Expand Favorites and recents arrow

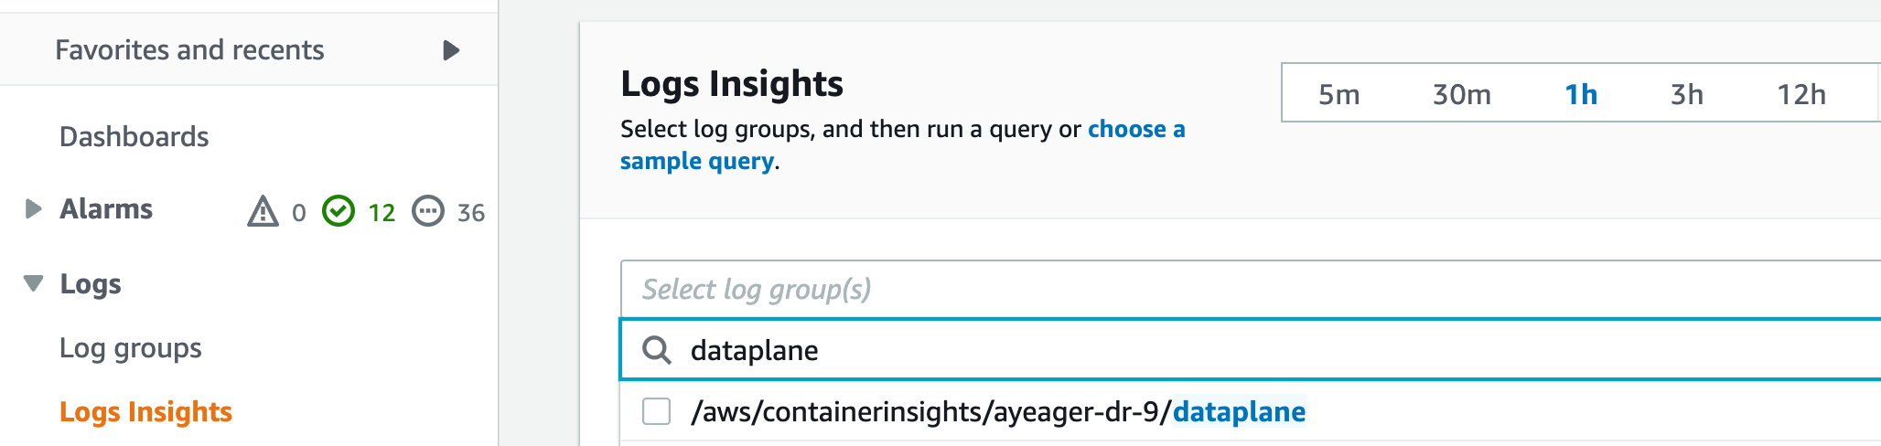click(450, 50)
